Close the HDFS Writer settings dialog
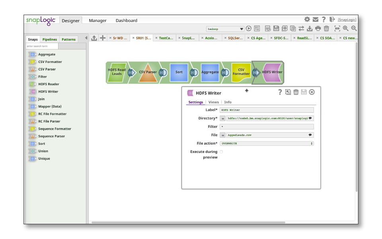The width and height of the screenshot is (382, 239). pos(312,92)
